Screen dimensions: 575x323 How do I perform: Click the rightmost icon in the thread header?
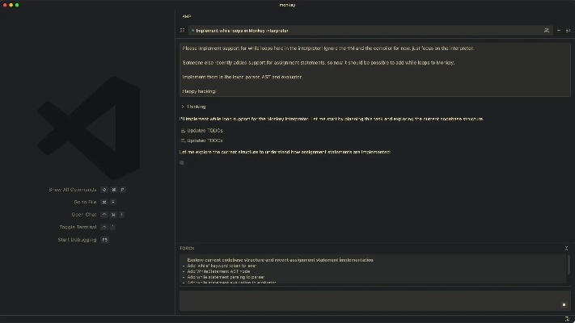click(568, 31)
